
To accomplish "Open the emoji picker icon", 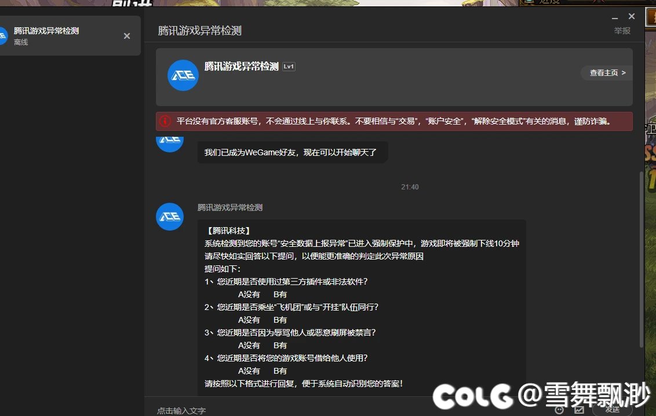I will (559, 410).
